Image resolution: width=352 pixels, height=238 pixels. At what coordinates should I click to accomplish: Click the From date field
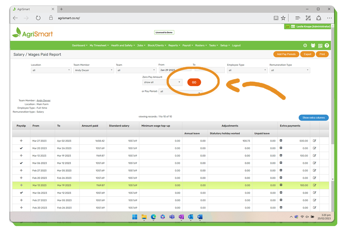point(175,70)
